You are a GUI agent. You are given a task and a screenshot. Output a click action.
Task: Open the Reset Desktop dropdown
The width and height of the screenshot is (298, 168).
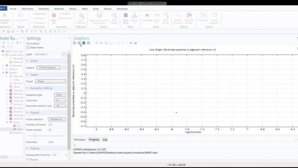[x=215, y=18]
